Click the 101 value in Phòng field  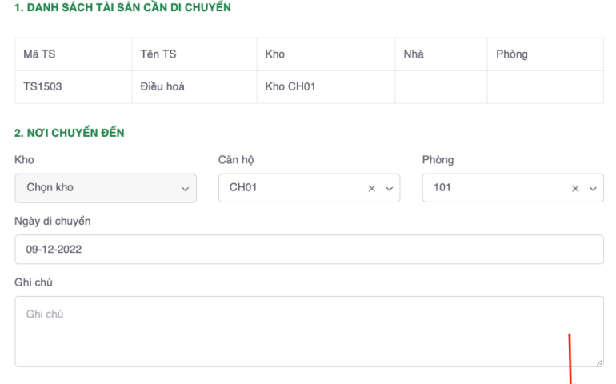click(x=442, y=188)
